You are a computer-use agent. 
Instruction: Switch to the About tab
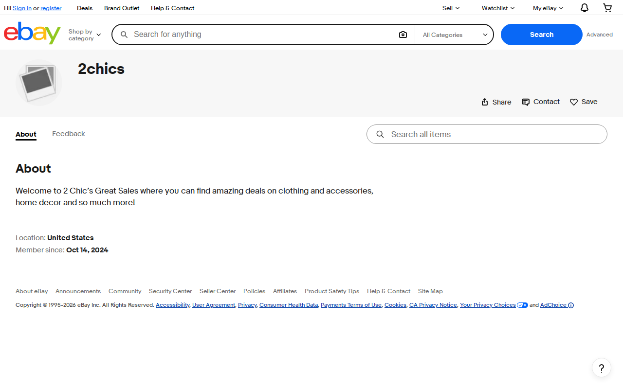coord(26,134)
